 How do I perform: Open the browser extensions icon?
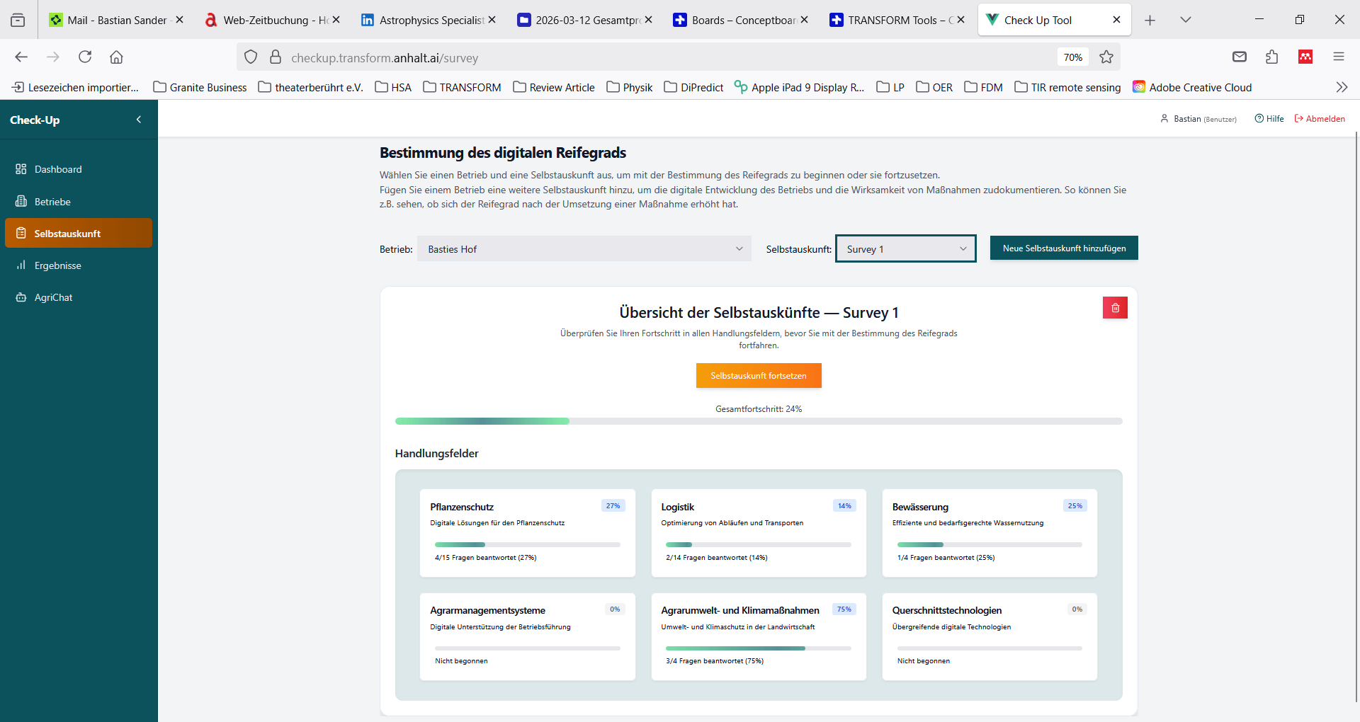1272,57
